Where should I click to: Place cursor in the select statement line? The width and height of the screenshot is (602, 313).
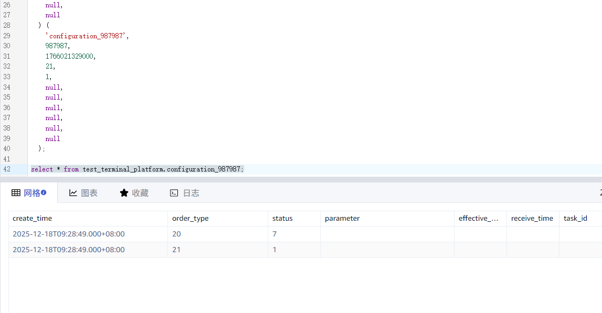coord(136,169)
